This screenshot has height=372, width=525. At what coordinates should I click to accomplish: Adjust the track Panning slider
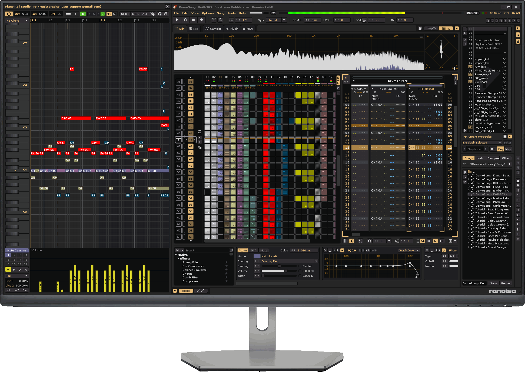click(x=279, y=266)
